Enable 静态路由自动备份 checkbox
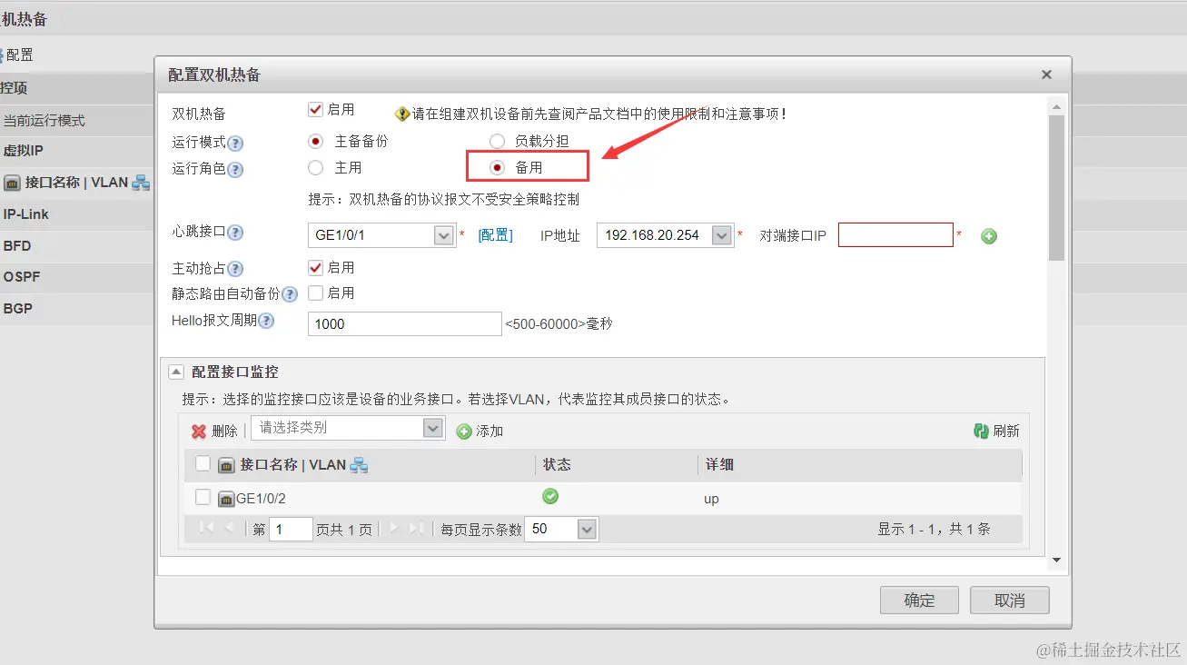This screenshot has height=665, width=1187. tap(316, 293)
